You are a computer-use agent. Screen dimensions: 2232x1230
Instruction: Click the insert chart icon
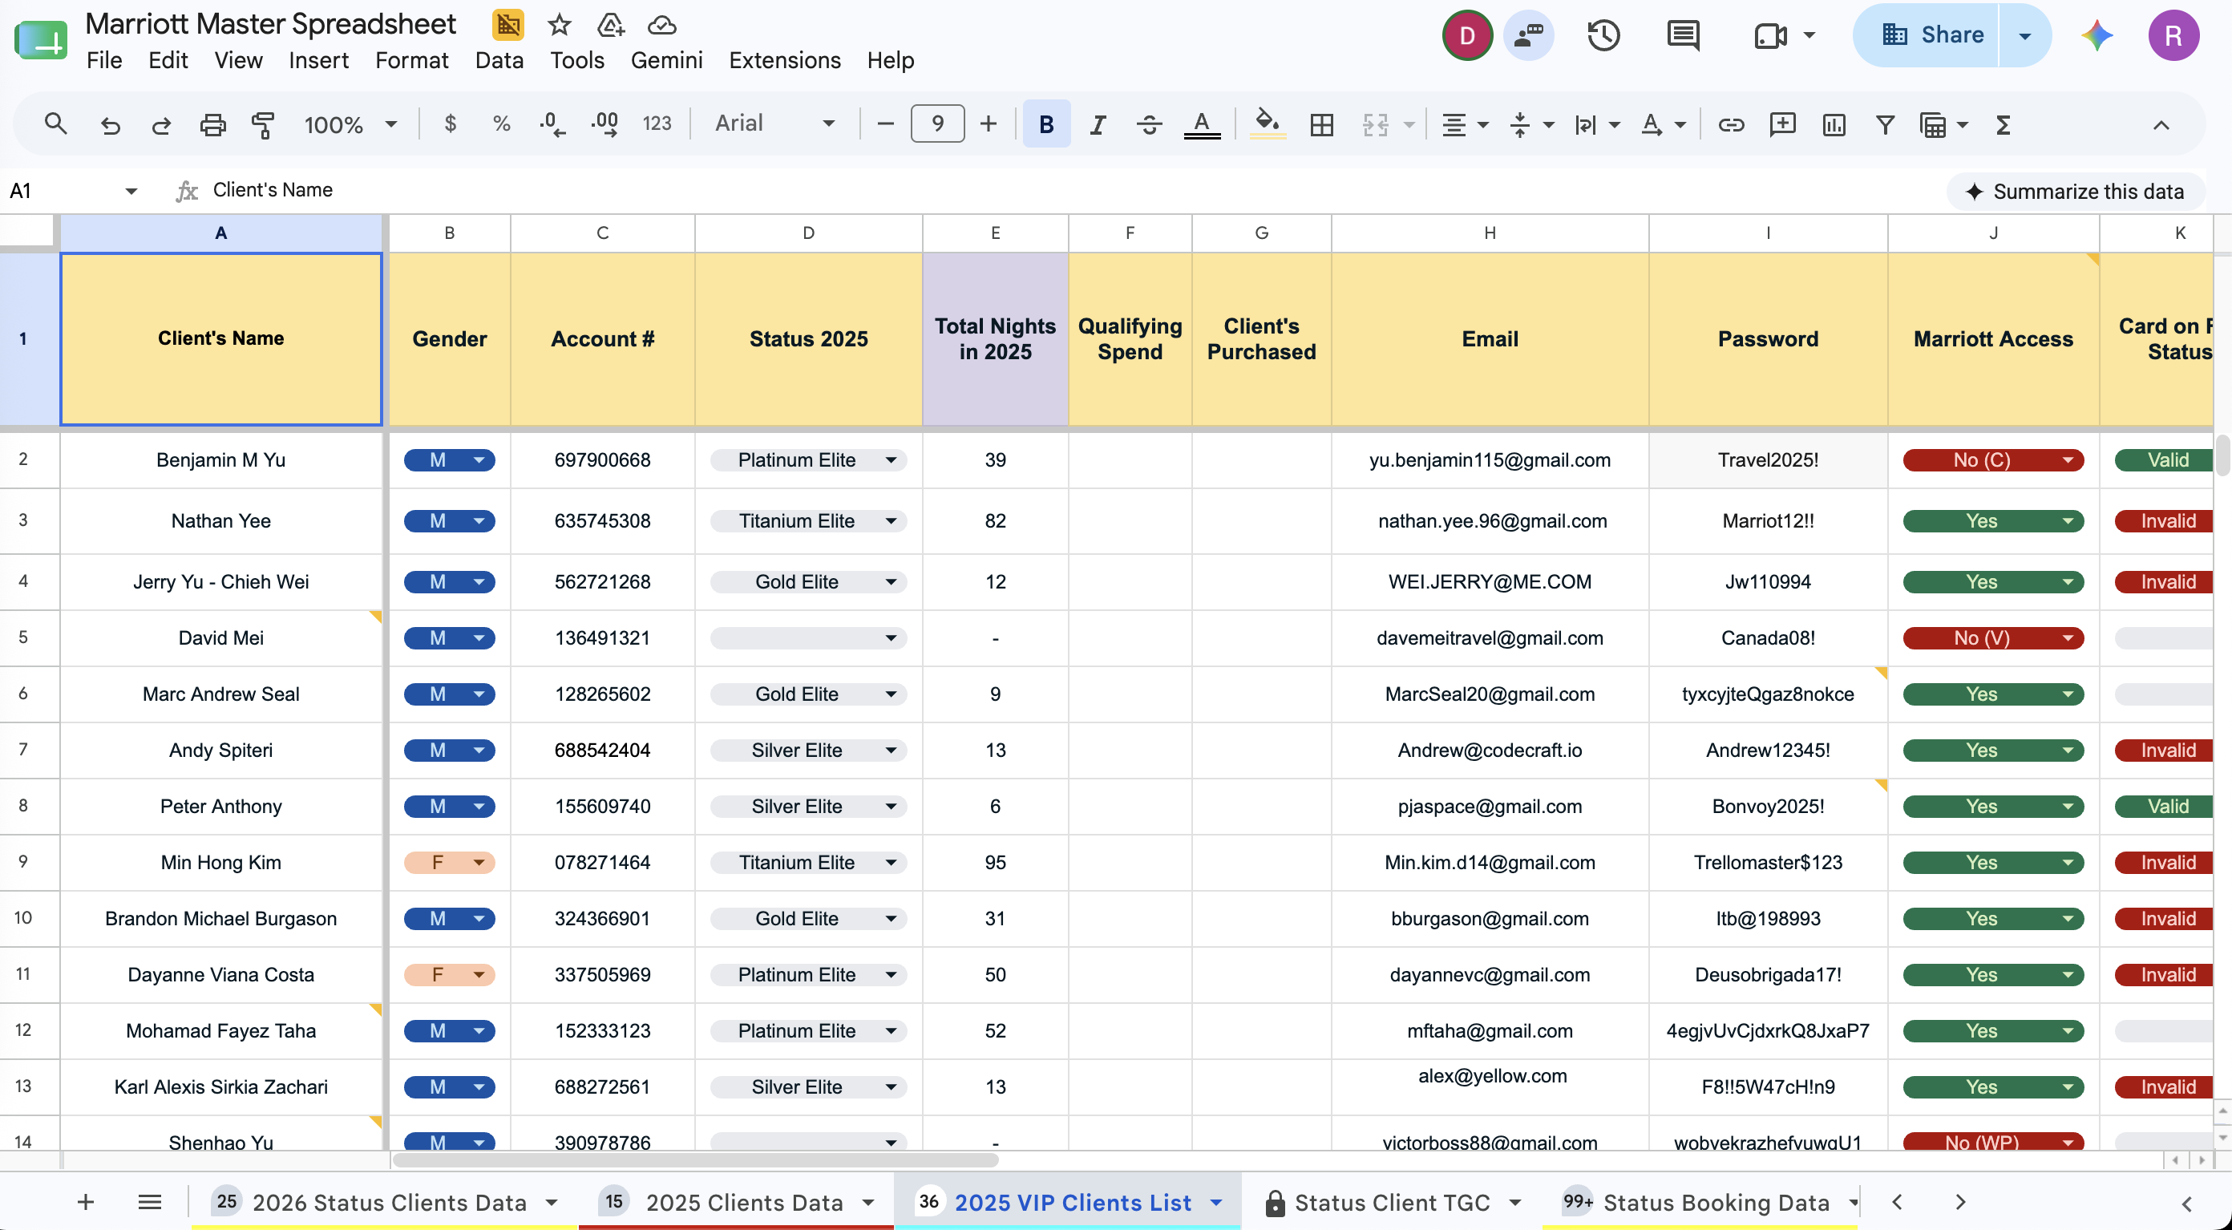[1834, 125]
